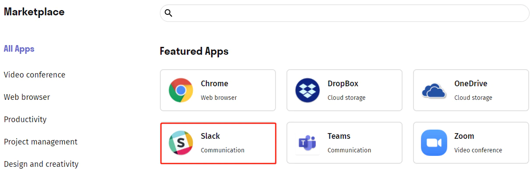530x169 pixels.
Task: Click the OneDrive cloud icon
Action: 434,91
